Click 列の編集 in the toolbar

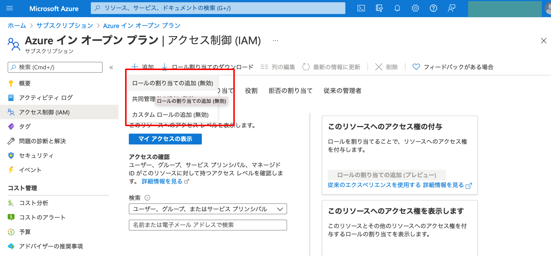(x=278, y=67)
